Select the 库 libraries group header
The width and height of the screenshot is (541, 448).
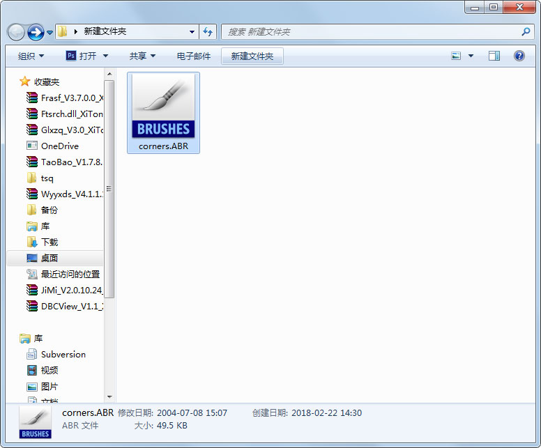(x=38, y=339)
